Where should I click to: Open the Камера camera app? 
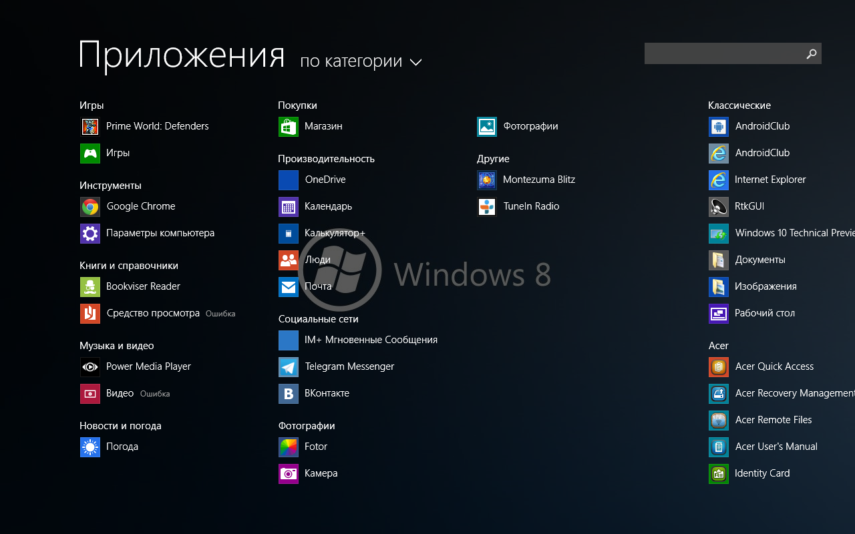pos(321,473)
